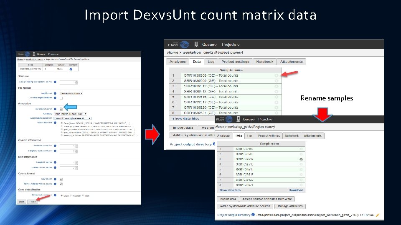This screenshot has width=401, height=225.
Task: Click pencil icon to edit project output directory
Action: pos(378,215)
